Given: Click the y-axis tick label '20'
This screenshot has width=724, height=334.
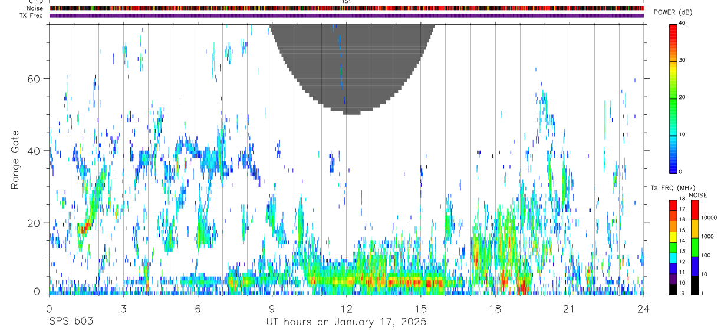Looking at the screenshot, I should 33,223.
